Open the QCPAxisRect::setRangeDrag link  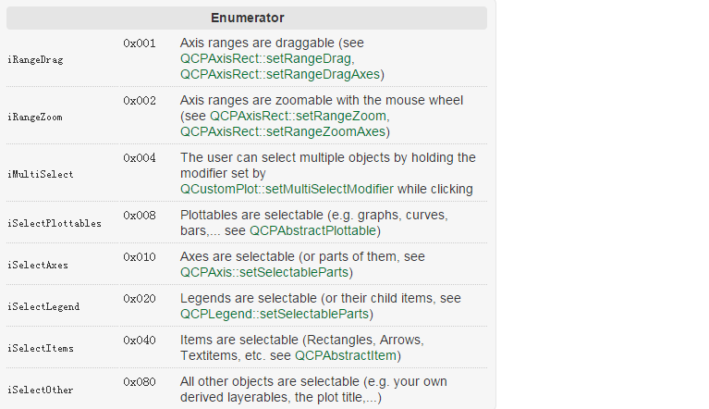tap(265, 59)
